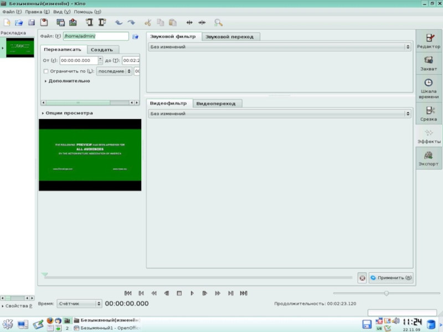The image size is (443, 332).
Task: Open the Экспорт mode
Action: [x=429, y=158]
